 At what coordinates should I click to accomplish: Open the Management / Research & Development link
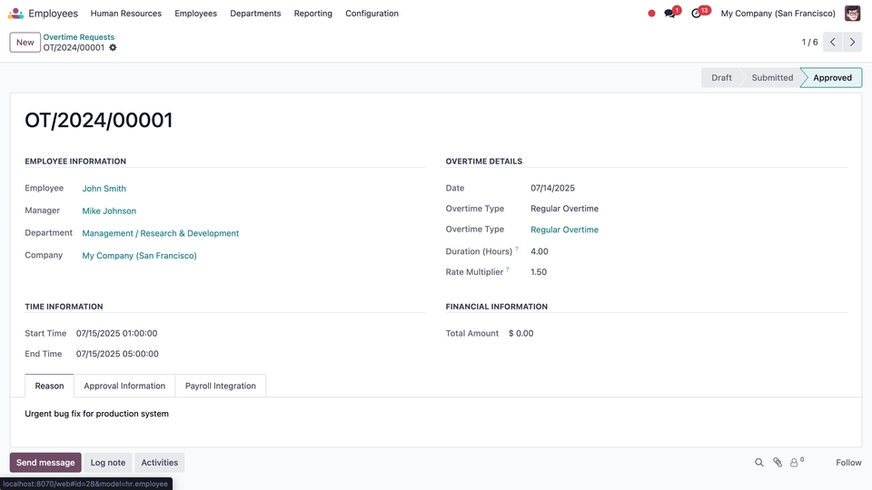point(161,233)
